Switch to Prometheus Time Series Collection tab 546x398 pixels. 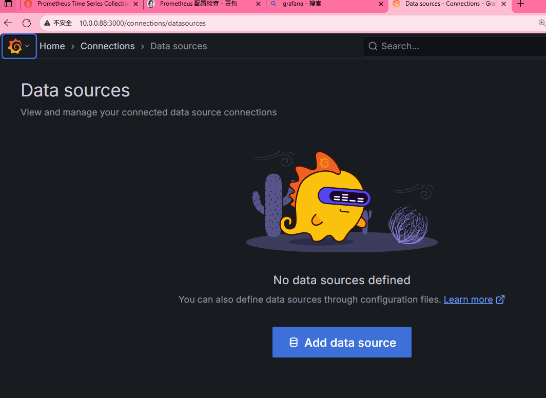(x=82, y=4)
